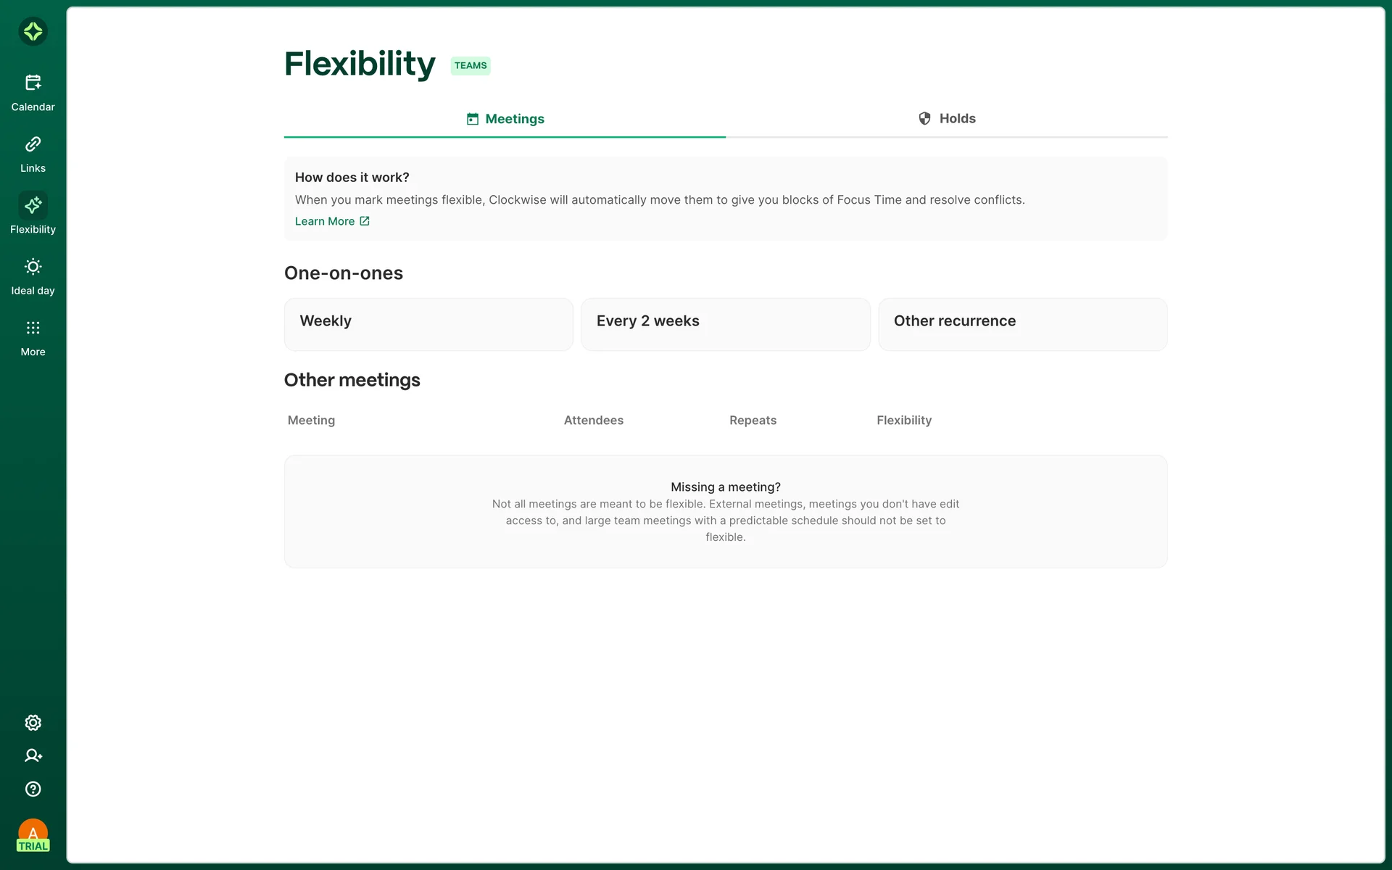Click the invite user icon
Image resolution: width=1392 pixels, height=870 pixels.
(x=33, y=755)
